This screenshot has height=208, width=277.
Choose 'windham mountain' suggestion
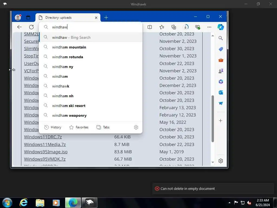pyautogui.click(x=91, y=47)
